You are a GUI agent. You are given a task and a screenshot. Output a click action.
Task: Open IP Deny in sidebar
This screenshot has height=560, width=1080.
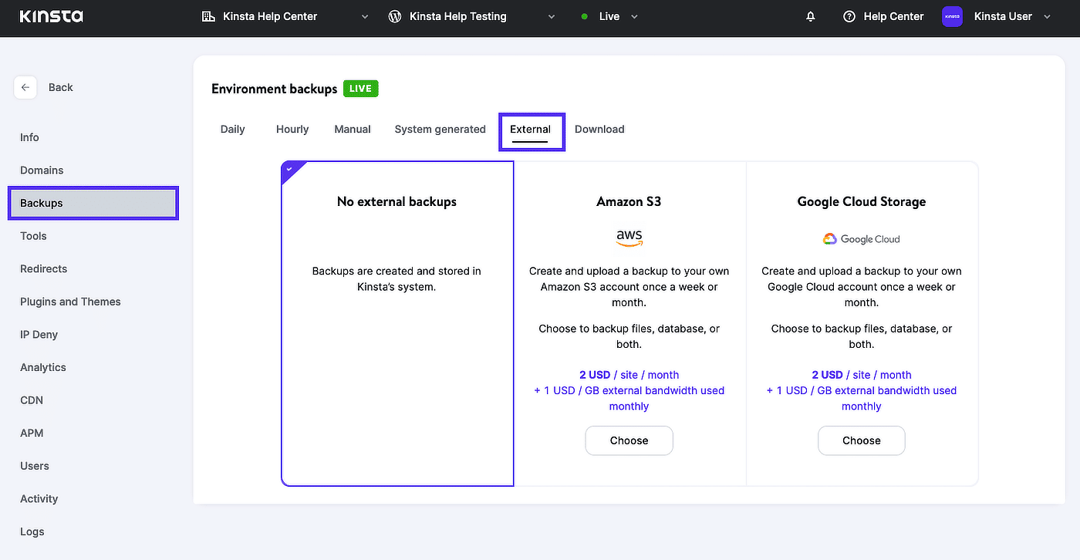coord(39,335)
